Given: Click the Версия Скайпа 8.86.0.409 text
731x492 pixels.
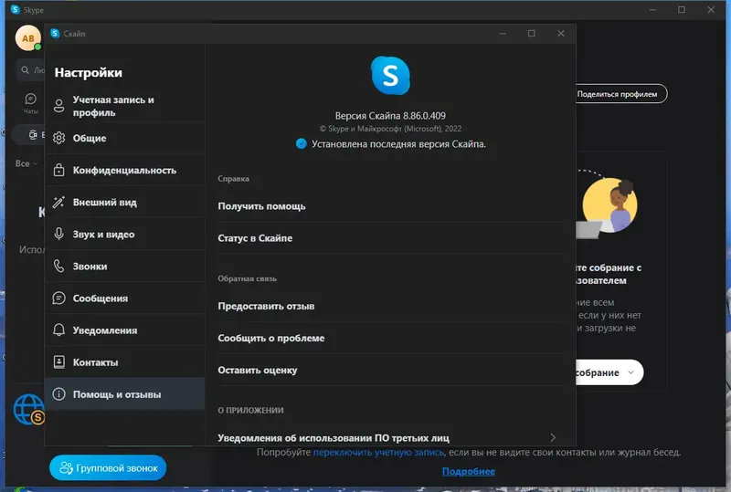Looking at the screenshot, I should tap(390, 116).
